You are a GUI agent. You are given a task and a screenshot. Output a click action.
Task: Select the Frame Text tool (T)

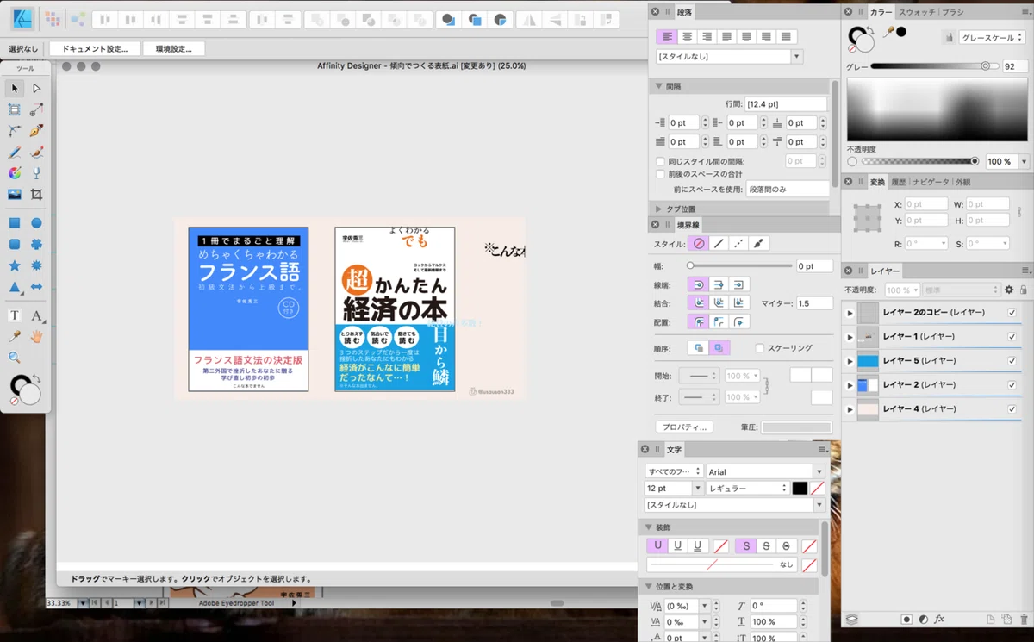(x=15, y=315)
